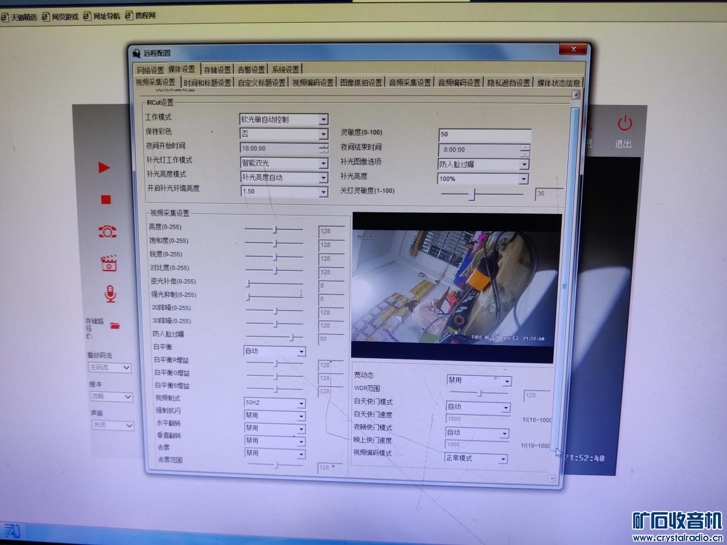Switch to the 网络设置 tab

pyautogui.click(x=150, y=70)
